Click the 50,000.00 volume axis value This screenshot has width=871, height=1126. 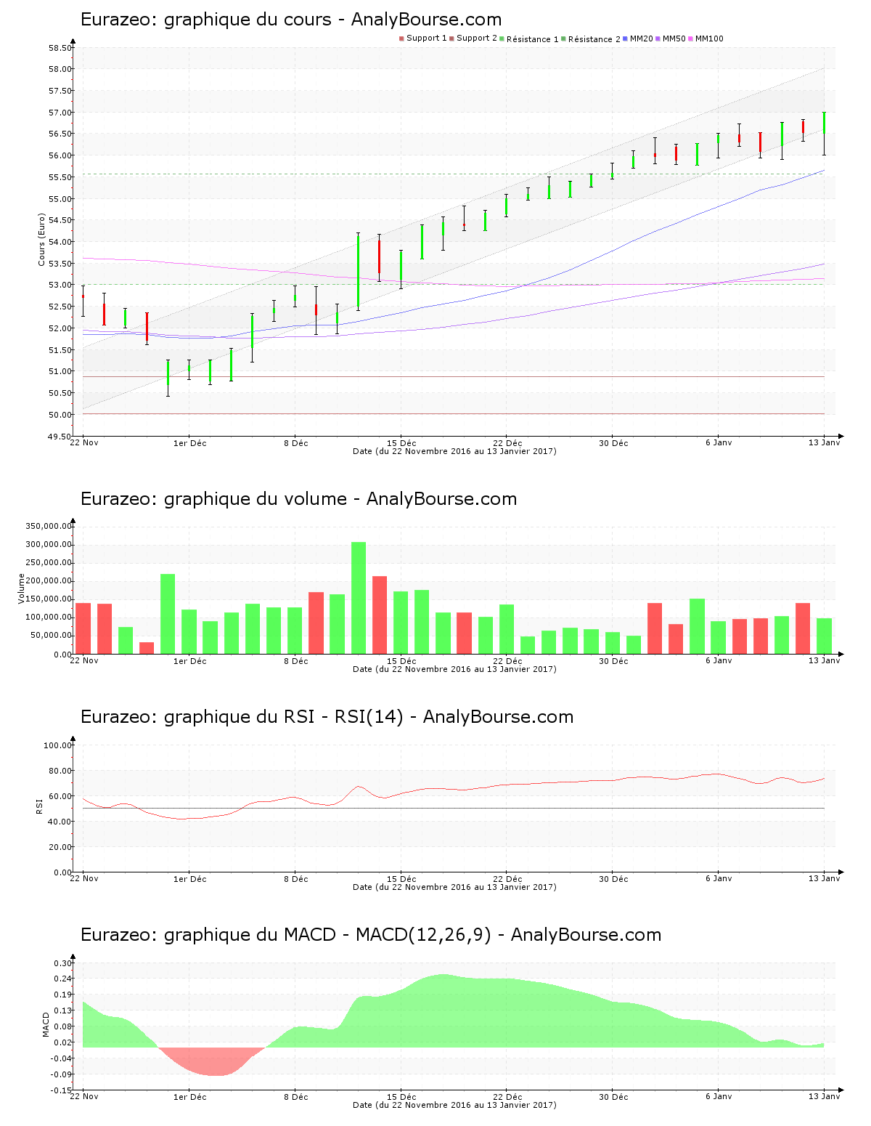pyautogui.click(x=51, y=636)
